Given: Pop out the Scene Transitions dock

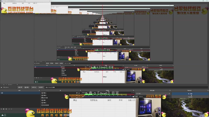Looking at the screenshot, I should pyautogui.click(x=170, y=90).
